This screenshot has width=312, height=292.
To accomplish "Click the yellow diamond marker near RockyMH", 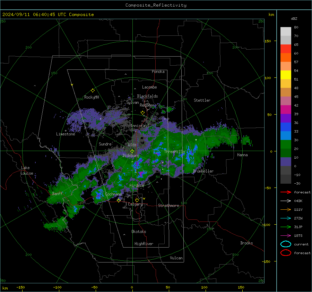I will (93, 91).
